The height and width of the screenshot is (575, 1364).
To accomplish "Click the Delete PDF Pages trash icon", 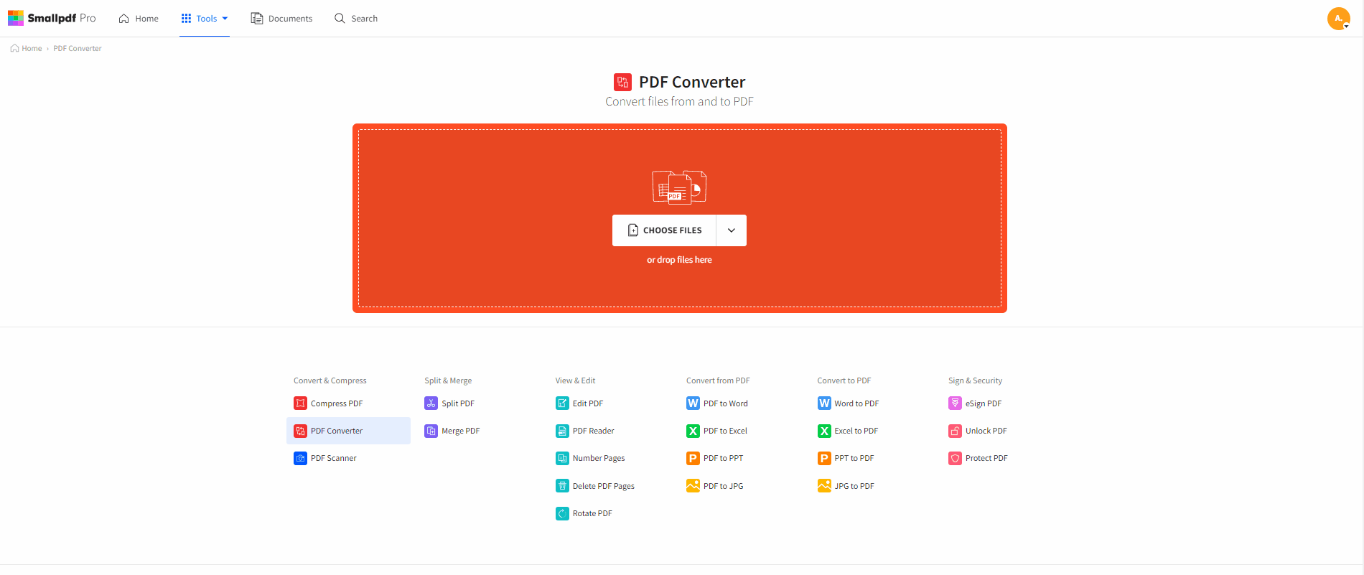I will (562, 486).
